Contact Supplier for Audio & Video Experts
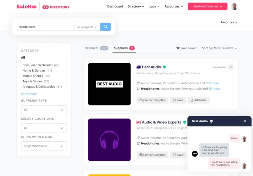This screenshot has width=253, height=176. coord(153,155)
